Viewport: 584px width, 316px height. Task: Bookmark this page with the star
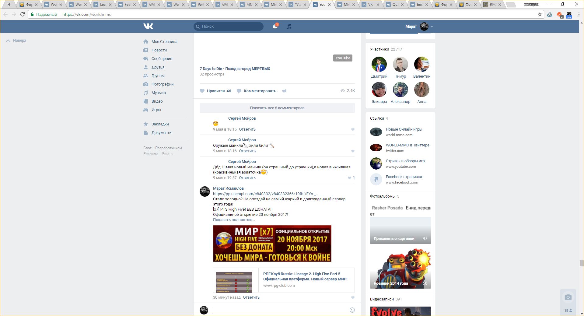pos(540,14)
